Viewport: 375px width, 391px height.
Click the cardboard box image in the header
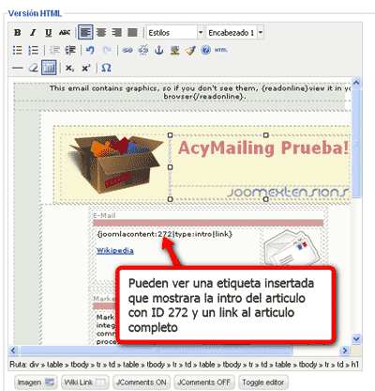click(x=115, y=164)
